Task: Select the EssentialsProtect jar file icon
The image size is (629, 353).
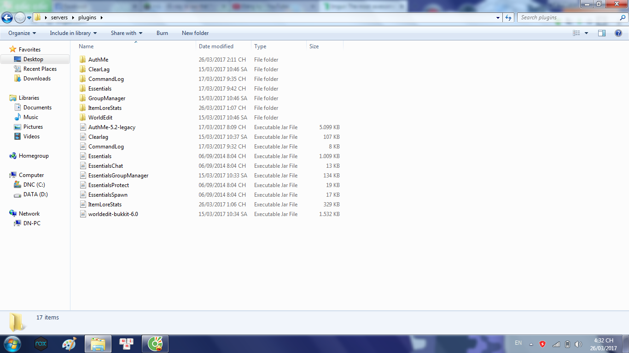Action: pos(83,185)
